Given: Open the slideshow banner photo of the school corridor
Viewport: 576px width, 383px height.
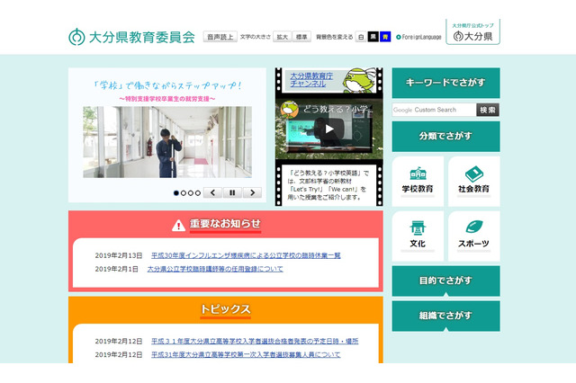Looking at the screenshot, I should click(x=167, y=142).
